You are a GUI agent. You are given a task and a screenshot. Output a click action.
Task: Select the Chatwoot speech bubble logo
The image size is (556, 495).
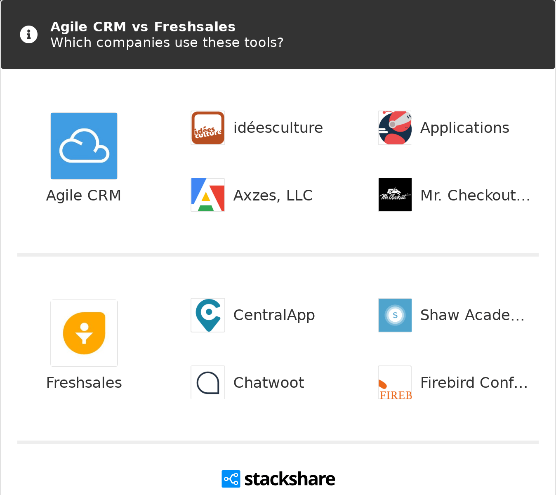(208, 382)
